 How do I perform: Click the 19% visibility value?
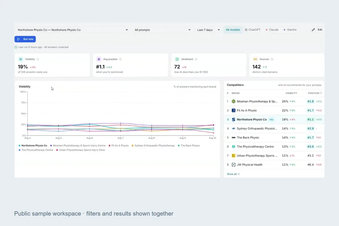point(23,67)
